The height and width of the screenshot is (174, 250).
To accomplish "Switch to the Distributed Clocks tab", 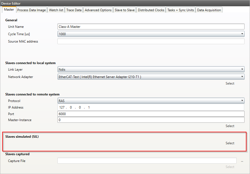I will (x=151, y=10).
